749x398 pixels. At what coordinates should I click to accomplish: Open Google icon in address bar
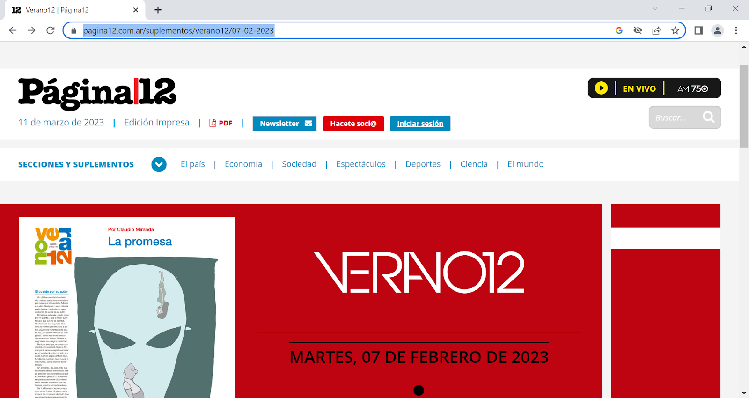619,30
